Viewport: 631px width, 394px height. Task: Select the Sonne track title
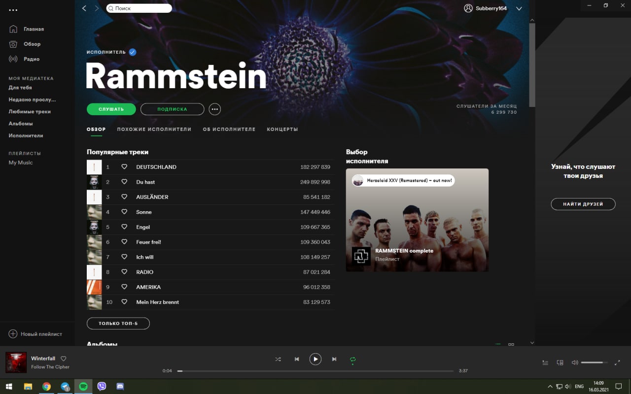point(144,212)
